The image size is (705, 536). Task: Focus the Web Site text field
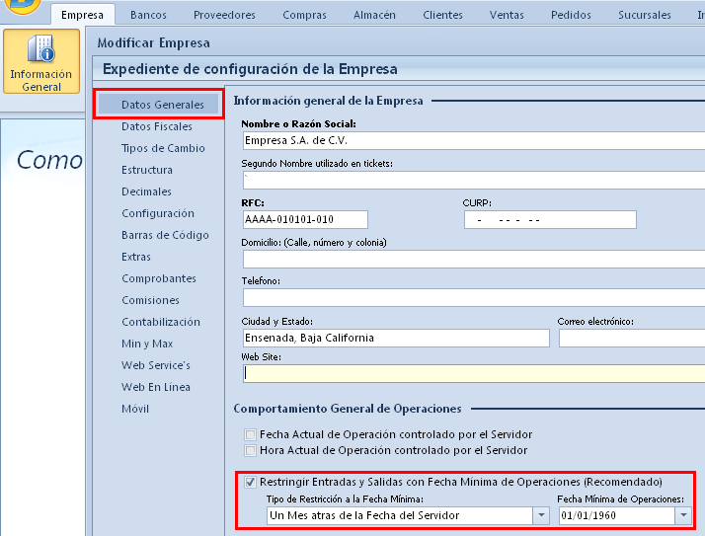pyautogui.click(x=472, y=373)
